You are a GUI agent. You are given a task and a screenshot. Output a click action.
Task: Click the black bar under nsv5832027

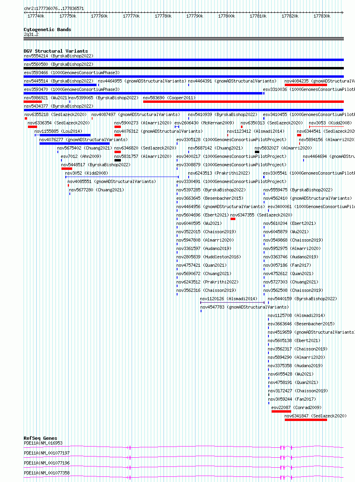pos(257,152)
